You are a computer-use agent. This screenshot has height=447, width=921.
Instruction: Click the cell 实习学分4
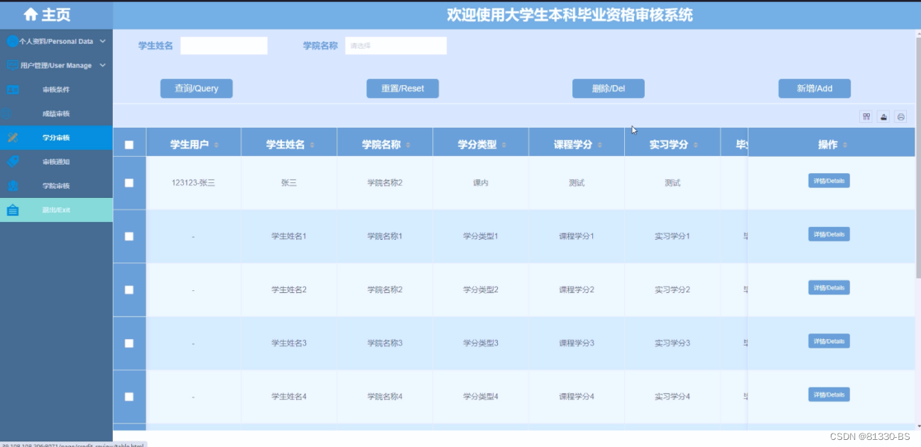point(672,397)
